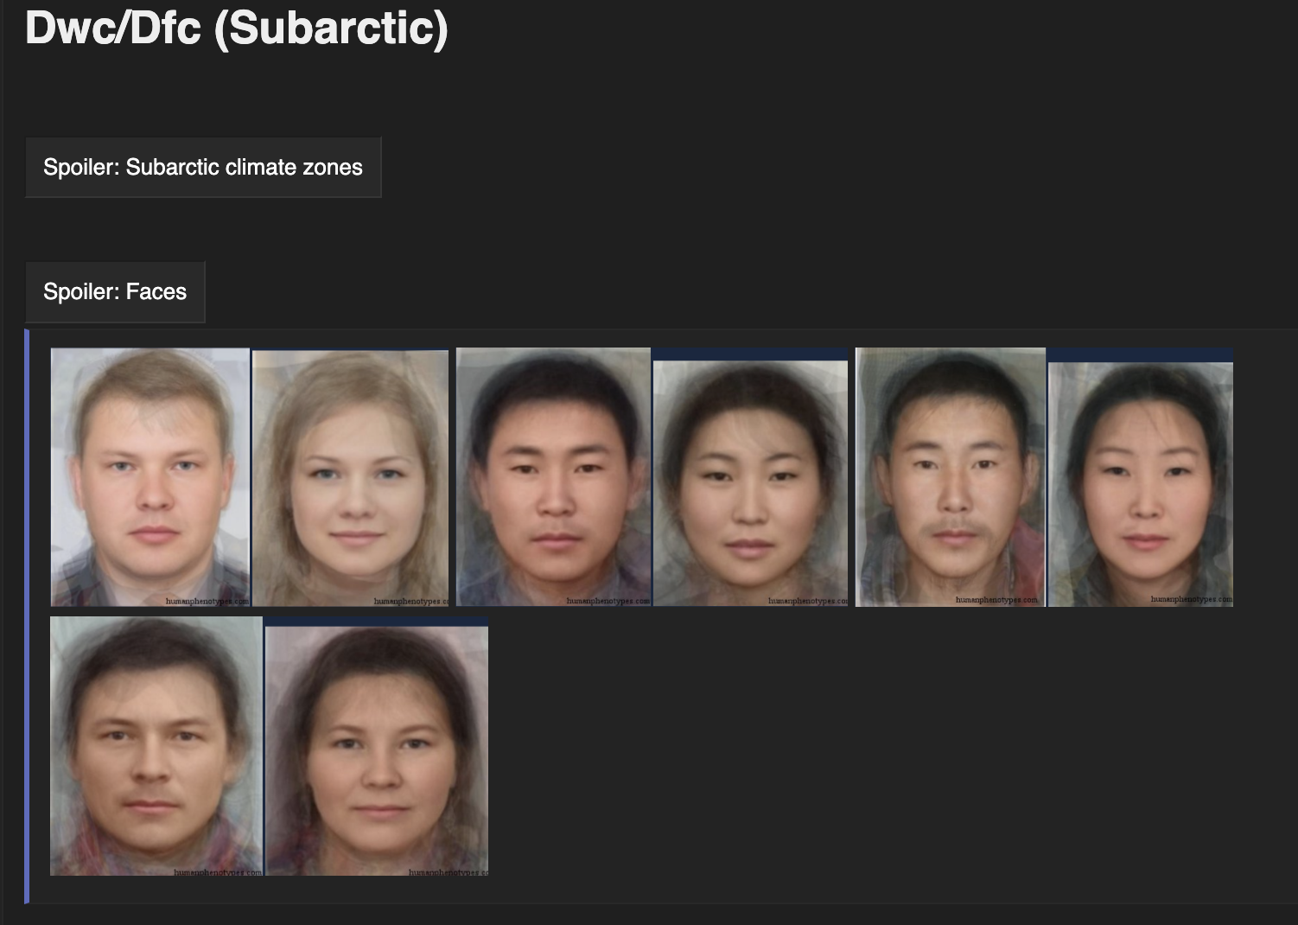Click the blue vertical spoiler border bar
1298x925 pixels.
(x=27, y=616)
